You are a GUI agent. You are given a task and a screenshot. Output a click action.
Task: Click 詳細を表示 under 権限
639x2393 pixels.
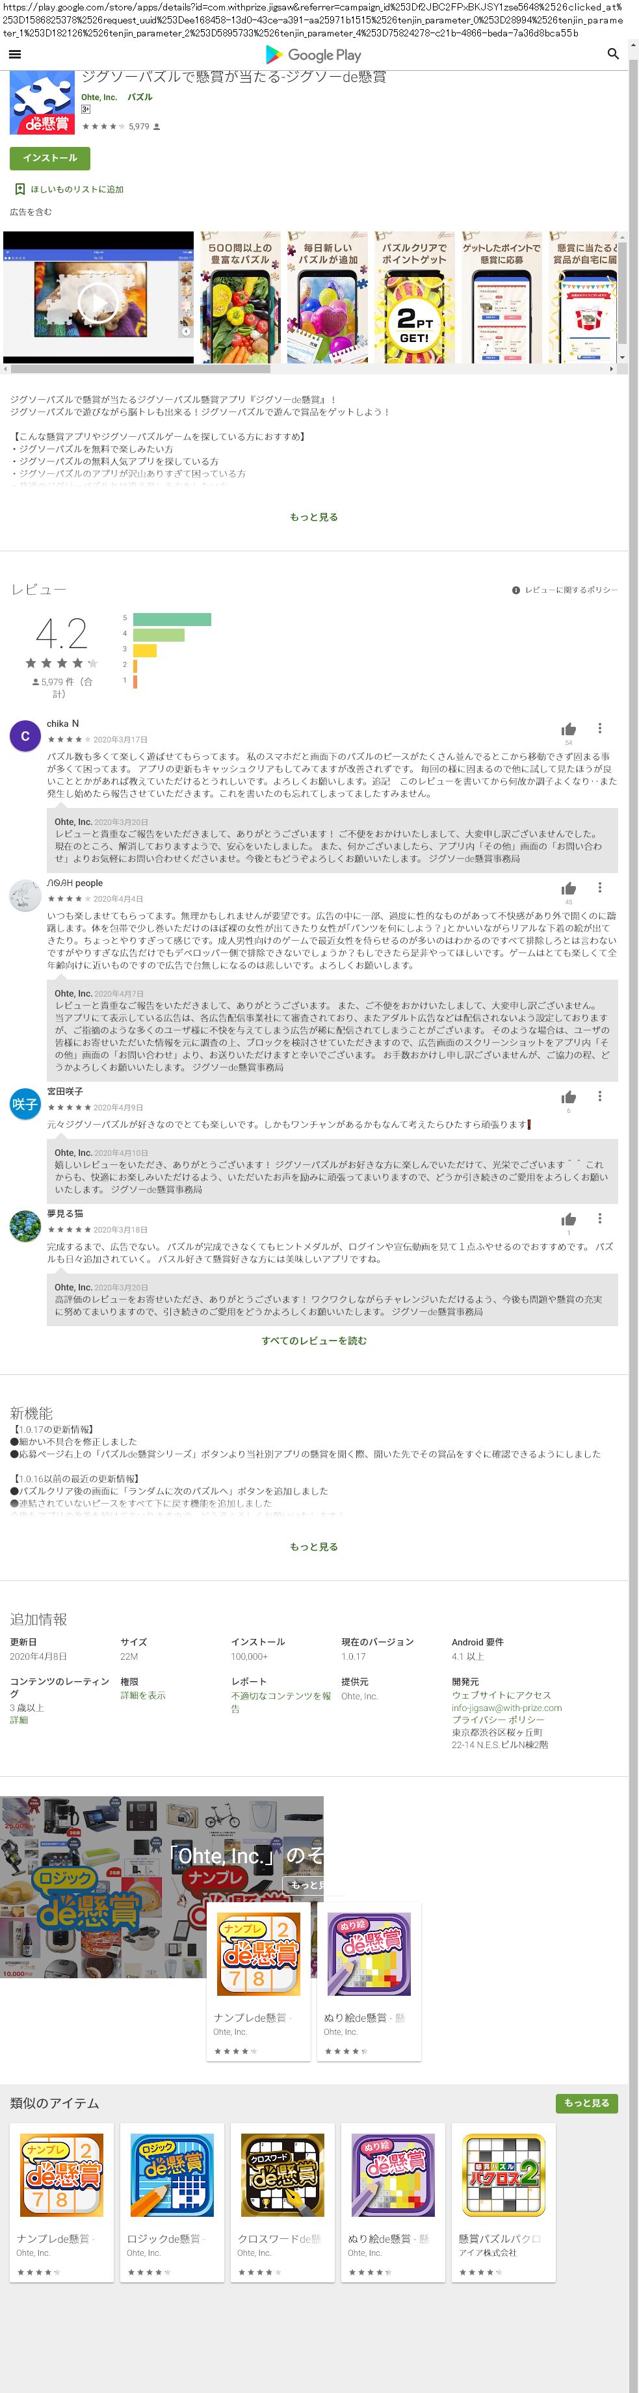pyautogui.click(x=143, y=1695)
